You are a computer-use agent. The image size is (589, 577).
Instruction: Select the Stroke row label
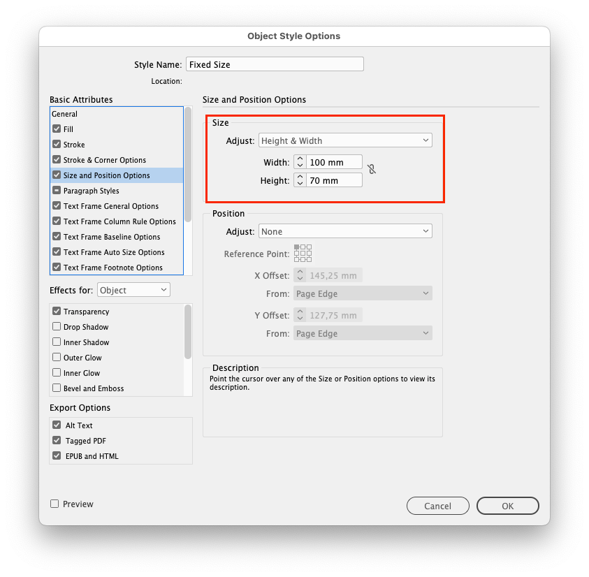[x=74, y=145]
